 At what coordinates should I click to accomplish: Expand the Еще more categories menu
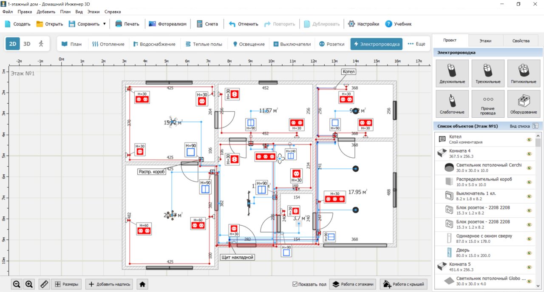coord(416,44)
